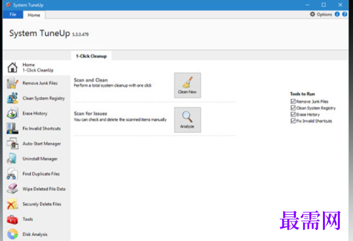The height and width of the screenshot is (241, 353).
Task: Uncheck Remove Junk Files under Tools to Run
Action: 293,102
